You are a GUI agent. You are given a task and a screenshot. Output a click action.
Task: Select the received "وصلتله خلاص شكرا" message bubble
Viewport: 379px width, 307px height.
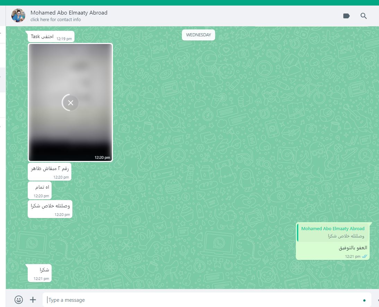pyautogui.click(x=50, y=209)
